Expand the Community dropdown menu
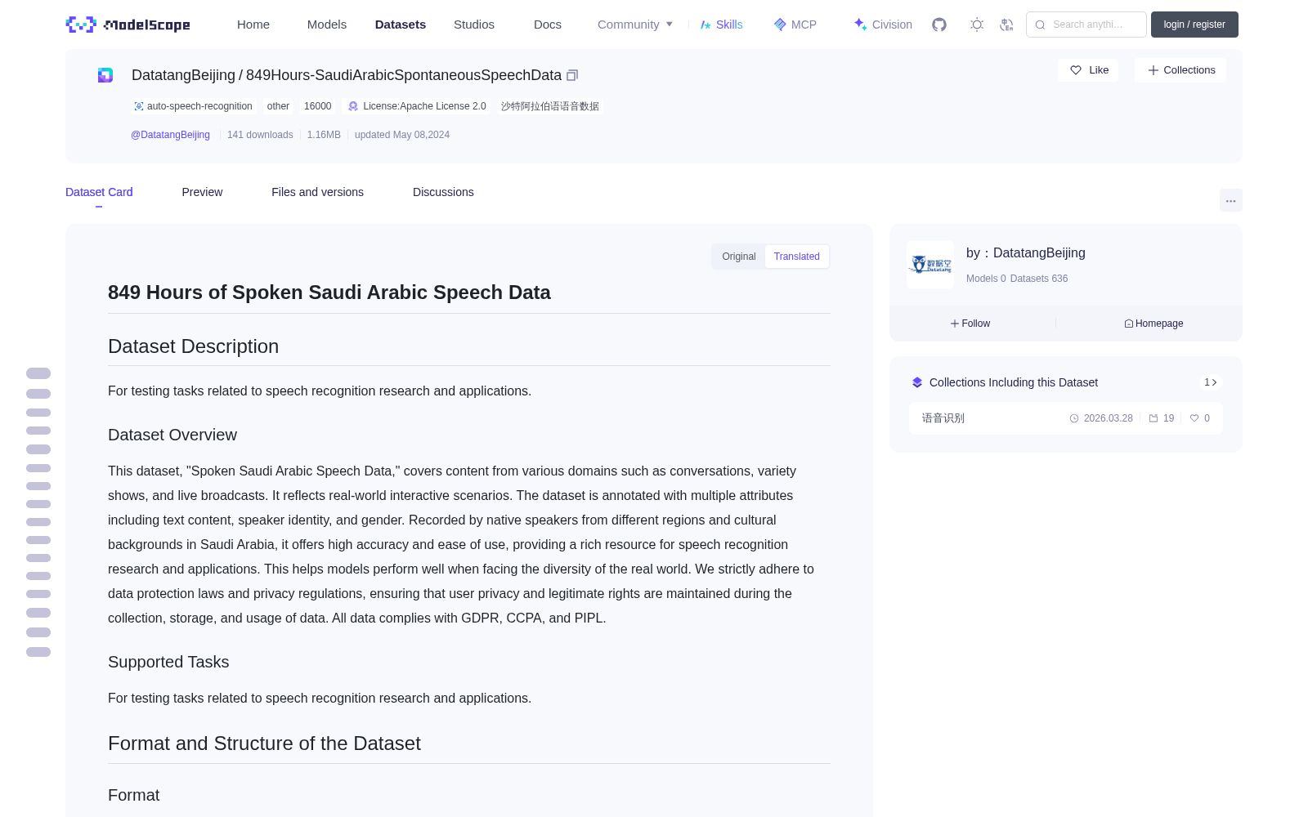This screenshot has height=817, width=1308. 635,25
